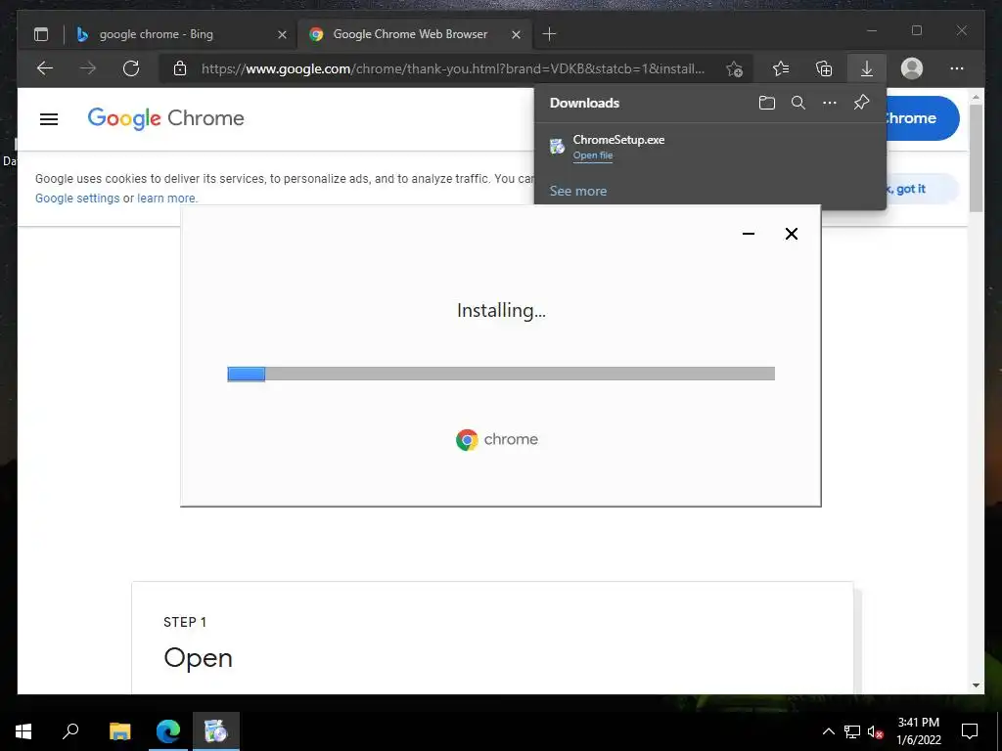Open Windows taskbar search
The image size is (1002, 751).
[70, 731]
